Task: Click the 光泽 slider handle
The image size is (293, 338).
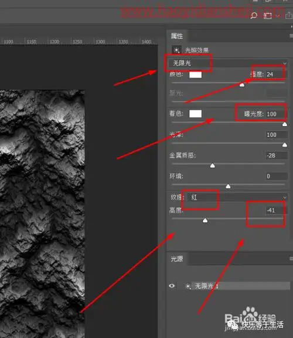Action: (285, 144)
